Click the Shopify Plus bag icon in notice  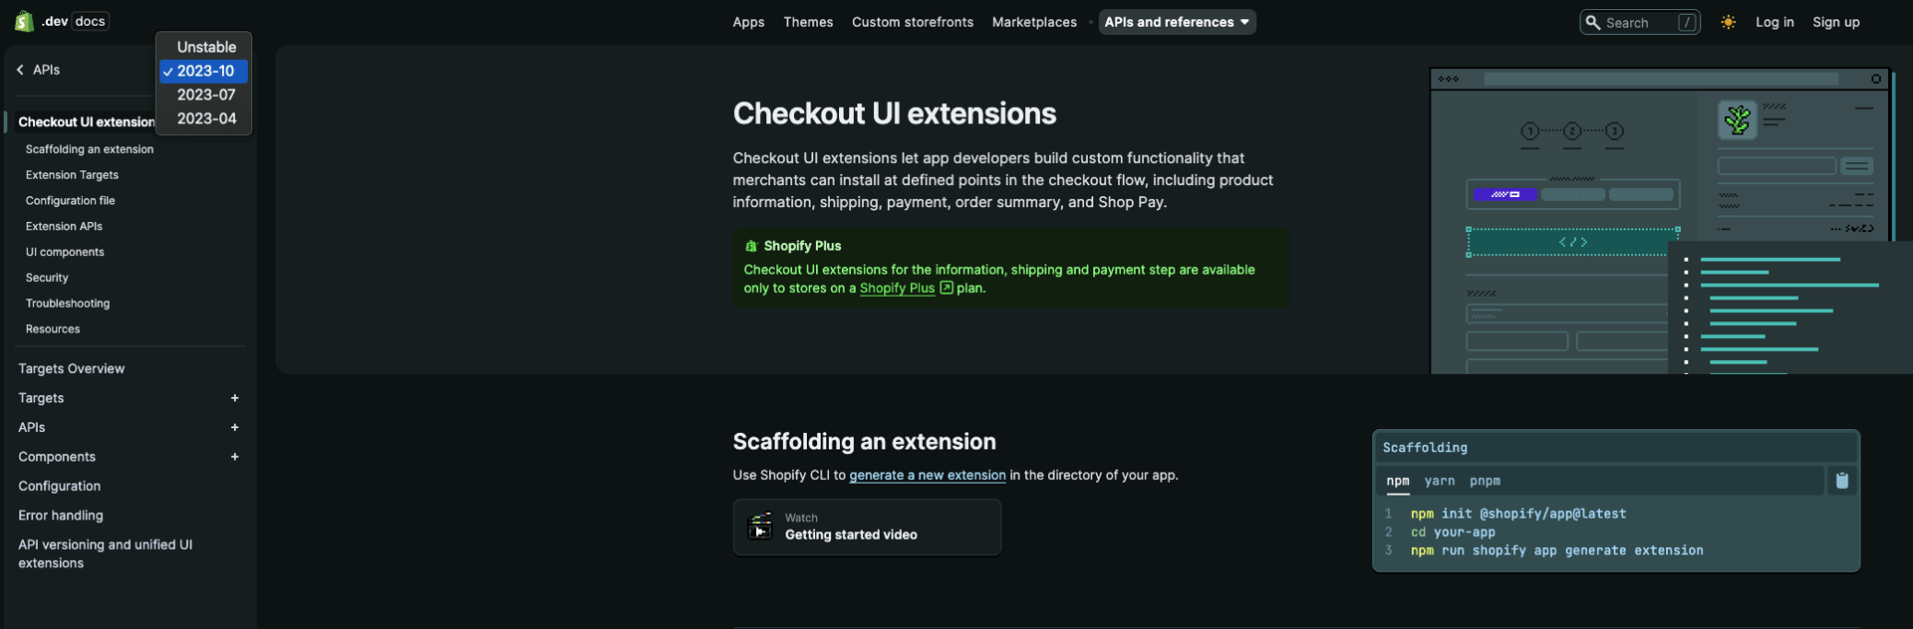click(x=751, y=246)
